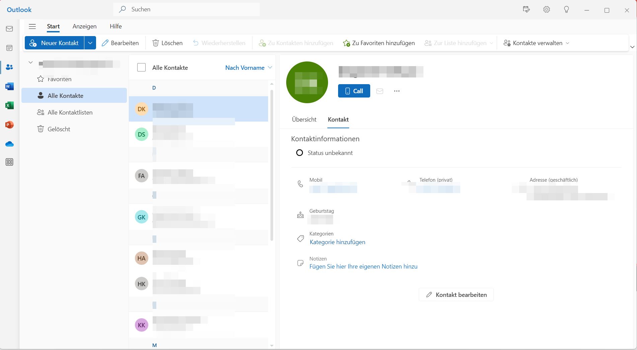This screenshot has width=637, height=350.
Task: Open OneDrive cloud icon in sidebar
Action: pyautogui.click(x=9, y=144)
